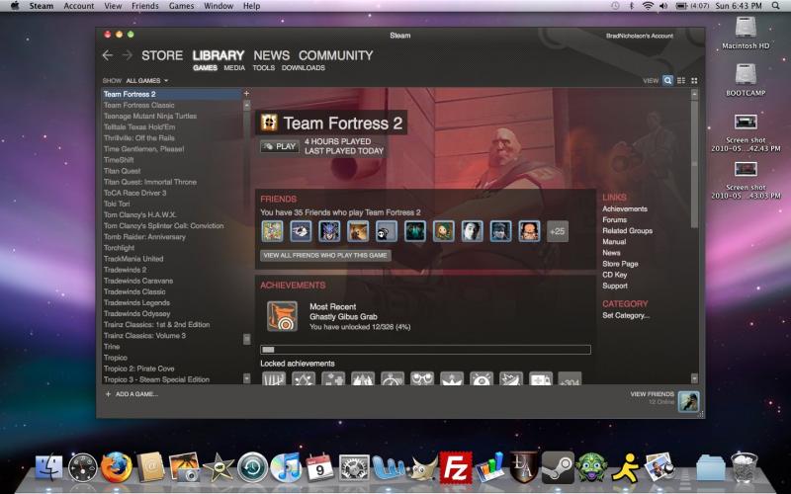Open the Steam icon in the dock
Screen dimensions: 791x494
click(557, 465)
